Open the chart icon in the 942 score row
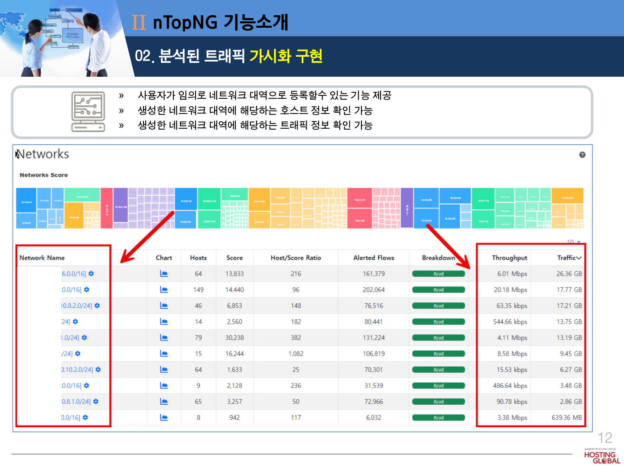This screenshot has height=468, width=624. click(x=164, y=418)
